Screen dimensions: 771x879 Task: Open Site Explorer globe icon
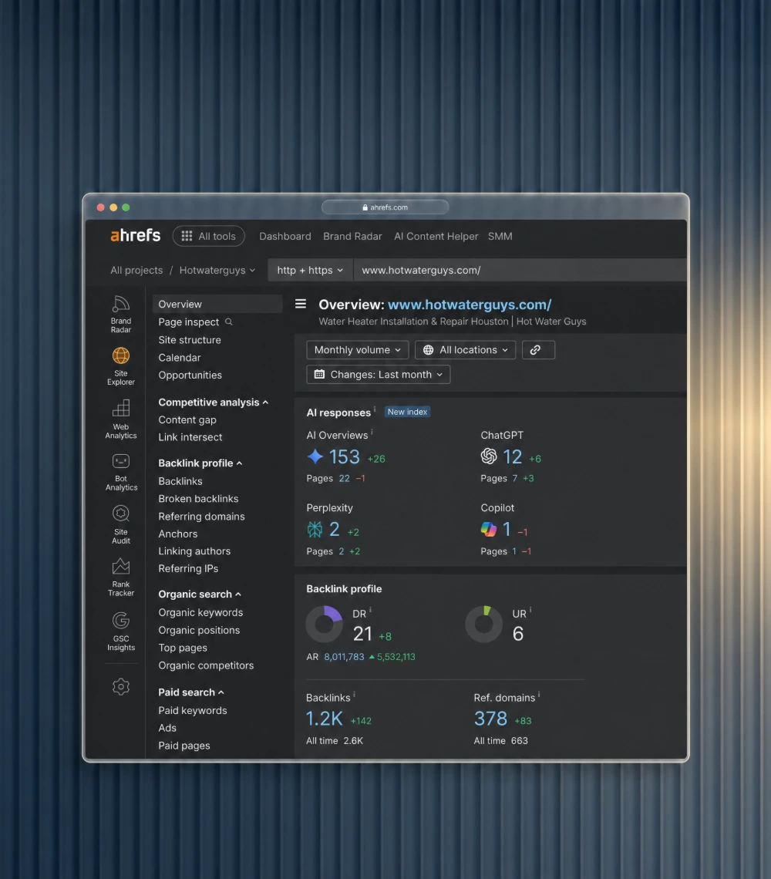tap(120, 355)
